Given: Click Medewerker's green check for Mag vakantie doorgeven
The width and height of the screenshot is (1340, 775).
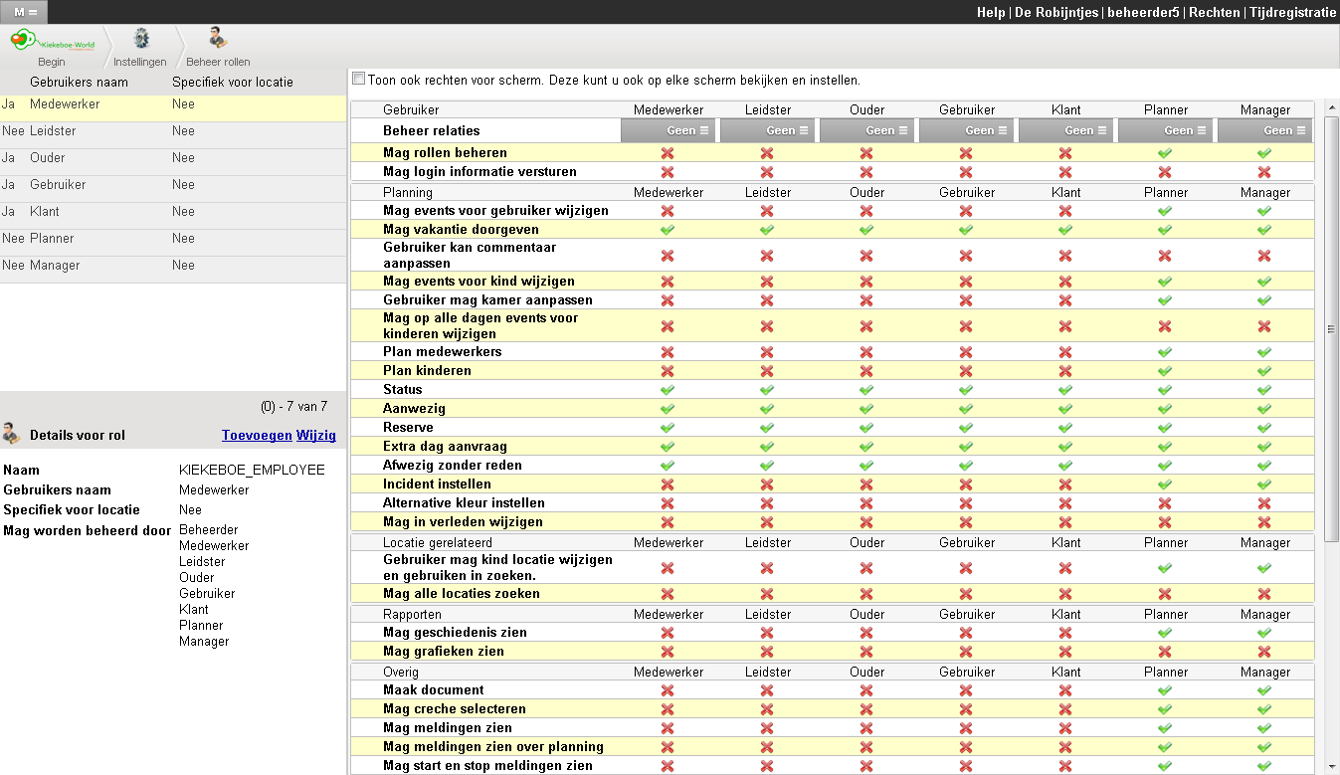Looking at the screenshot, I should click(668, 230).
